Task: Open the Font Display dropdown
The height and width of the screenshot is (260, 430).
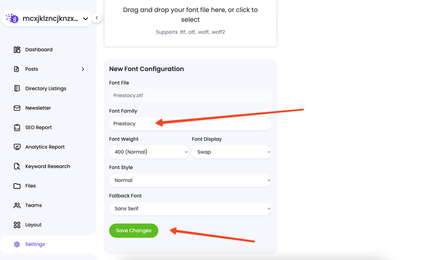Action: 232,152
